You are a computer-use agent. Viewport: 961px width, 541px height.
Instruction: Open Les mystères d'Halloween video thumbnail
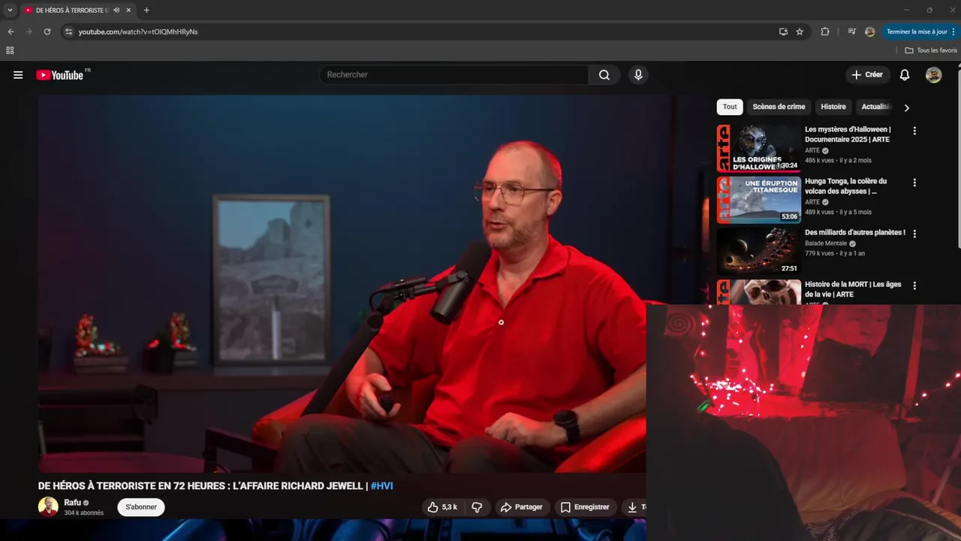[x=759, y=148]
